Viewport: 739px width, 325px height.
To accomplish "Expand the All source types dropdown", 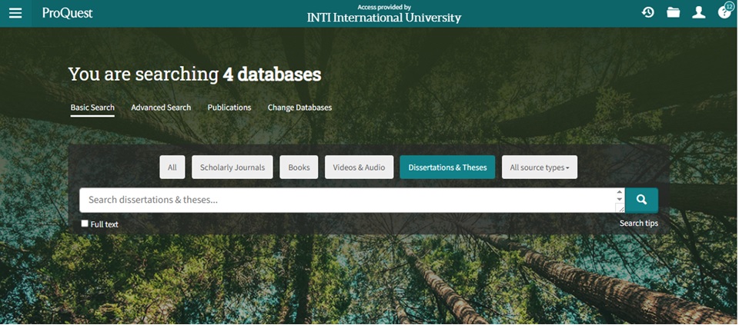I will pyautogui.click(x=539, y=167).
